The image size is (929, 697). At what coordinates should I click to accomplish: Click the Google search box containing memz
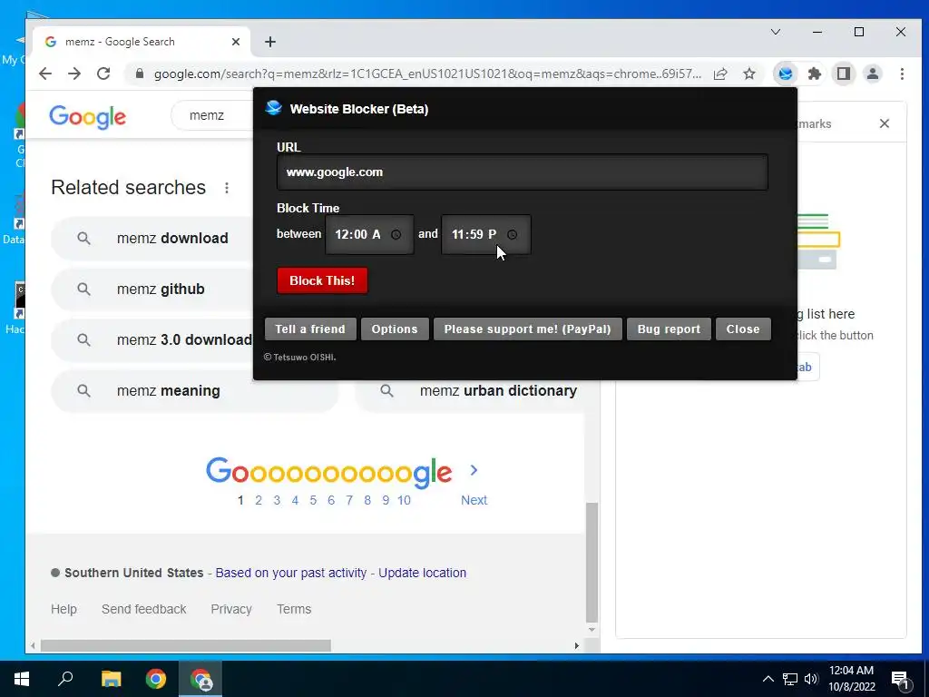tap(213, 115)
